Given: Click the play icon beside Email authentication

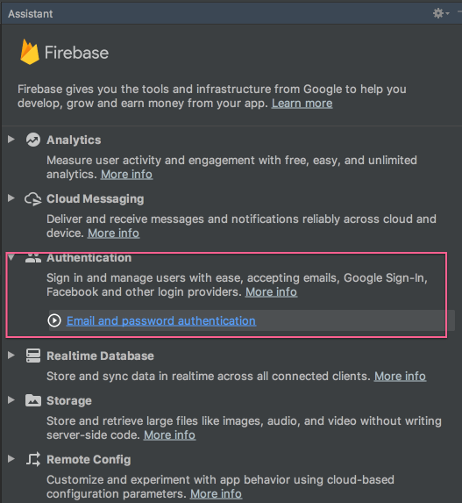Looking at the screenshot, I should point(54,320).
